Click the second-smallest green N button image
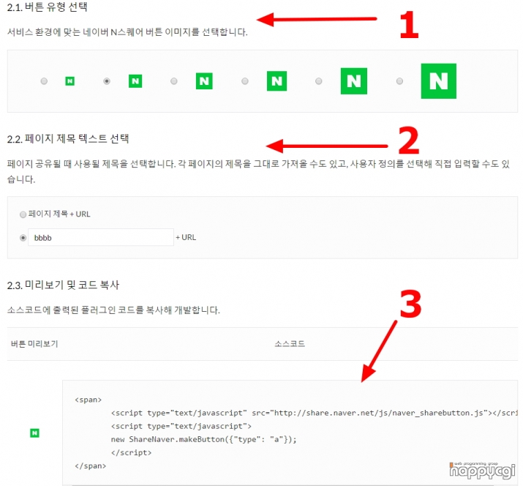Screen dimensions: 523x486 tap(135, 81)
